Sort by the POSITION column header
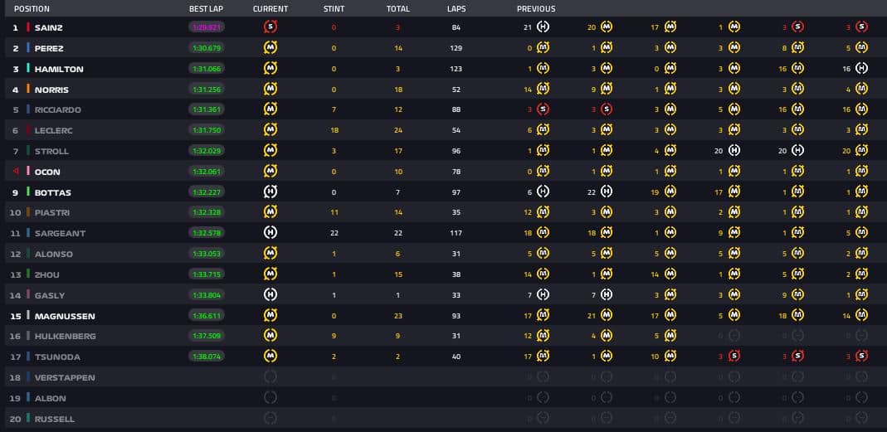887x432 pixels. point(32,8)
